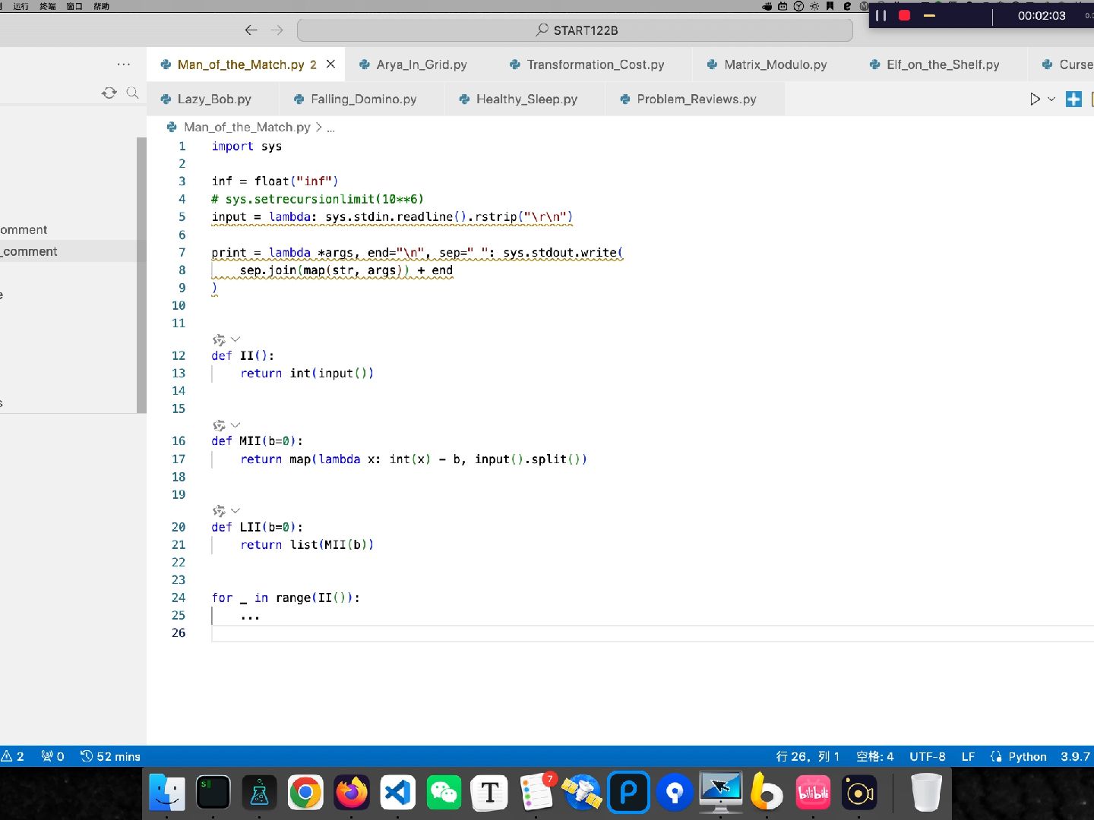The height and width of the screenshot is (820, 1094).
Task: Open the satellite app icon in dock
Action: pos(582,793)
